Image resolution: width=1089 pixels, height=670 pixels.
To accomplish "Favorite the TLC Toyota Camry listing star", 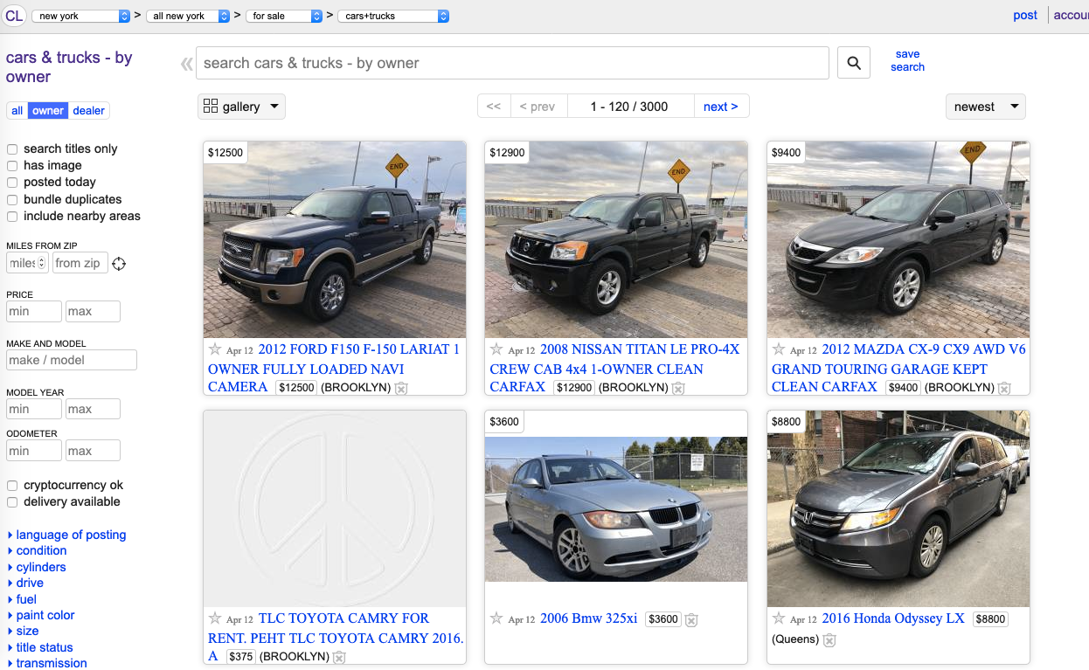I will [215, 618].
